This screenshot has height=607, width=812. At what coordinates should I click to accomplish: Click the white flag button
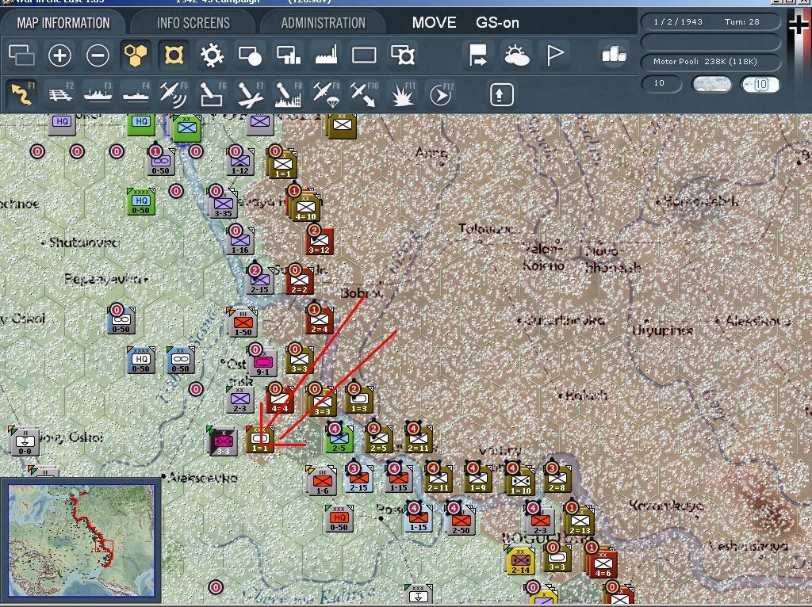554,55
